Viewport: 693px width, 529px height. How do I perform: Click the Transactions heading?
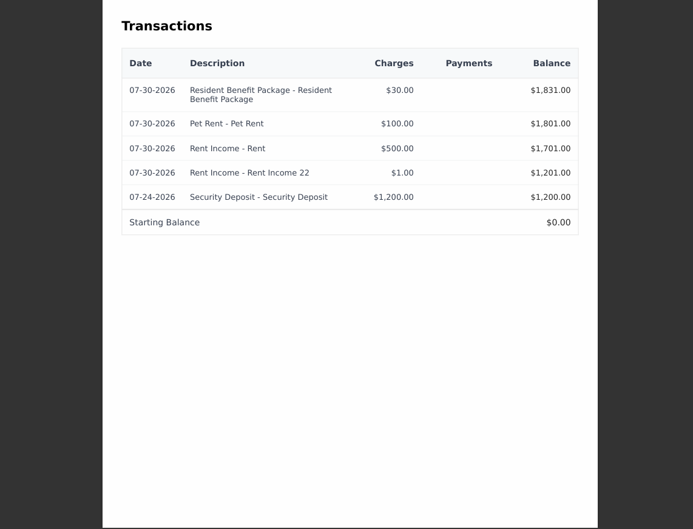coord(167,26)
